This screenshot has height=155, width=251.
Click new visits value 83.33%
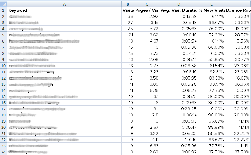click(211, 78)
